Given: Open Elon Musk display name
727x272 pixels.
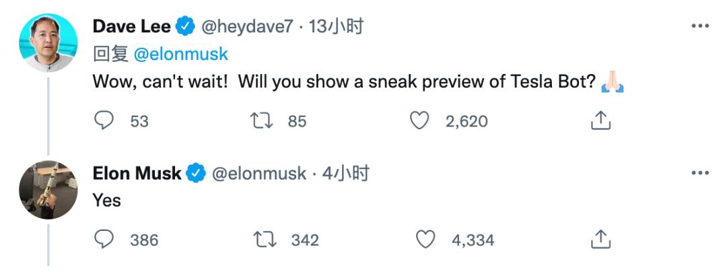Looking at the screenshot, I should pos(137,174).
